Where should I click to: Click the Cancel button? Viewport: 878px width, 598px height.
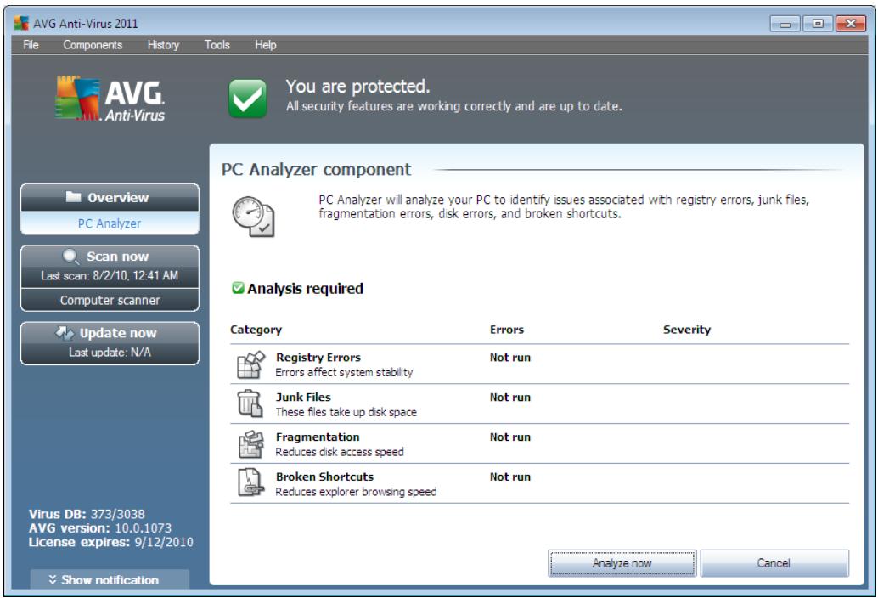774,563
